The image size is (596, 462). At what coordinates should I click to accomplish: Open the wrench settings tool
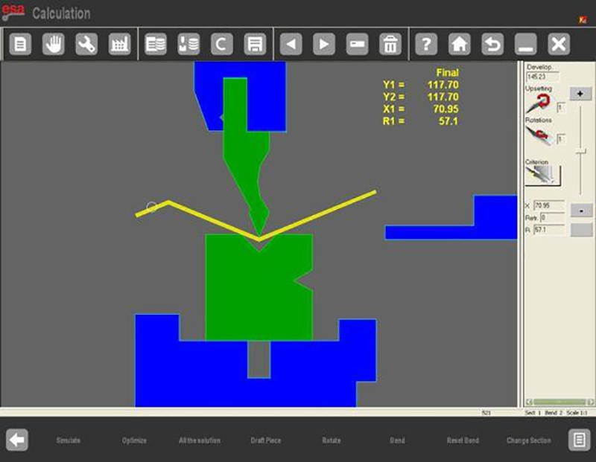pyautogui.click(x=86, y=45)
